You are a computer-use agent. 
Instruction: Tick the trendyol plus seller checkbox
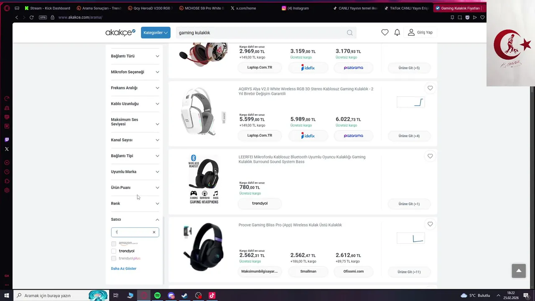(114, 258)
